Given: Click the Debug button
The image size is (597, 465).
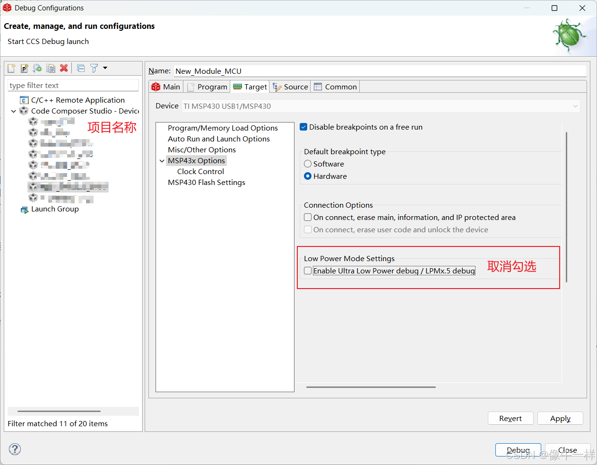Looking at the screenshot, I should click(518, 450).
